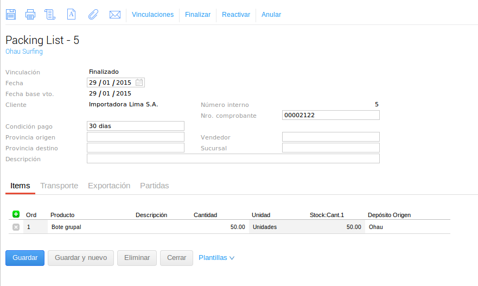Focus the Nro. comprobante field
The height and width of the screenshot is (286, 478).
(x=330, y=115)
